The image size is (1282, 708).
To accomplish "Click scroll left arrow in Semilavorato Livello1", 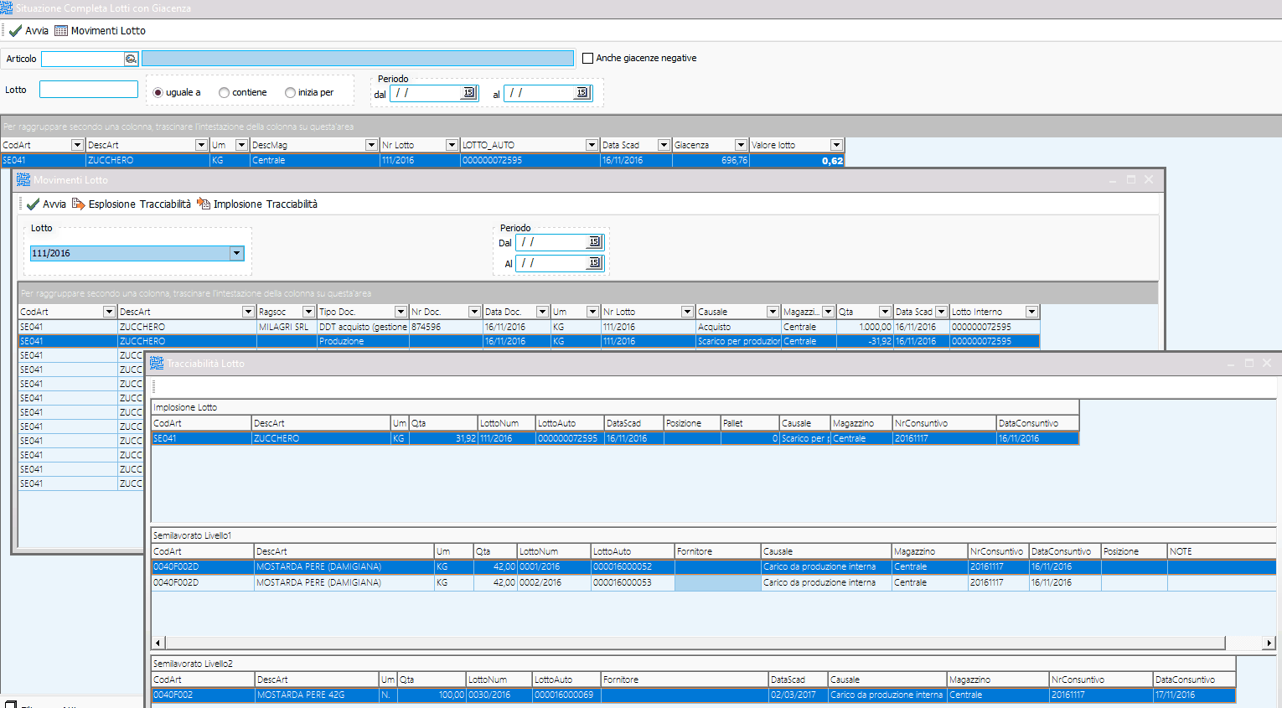I will (x=158, y=643).
